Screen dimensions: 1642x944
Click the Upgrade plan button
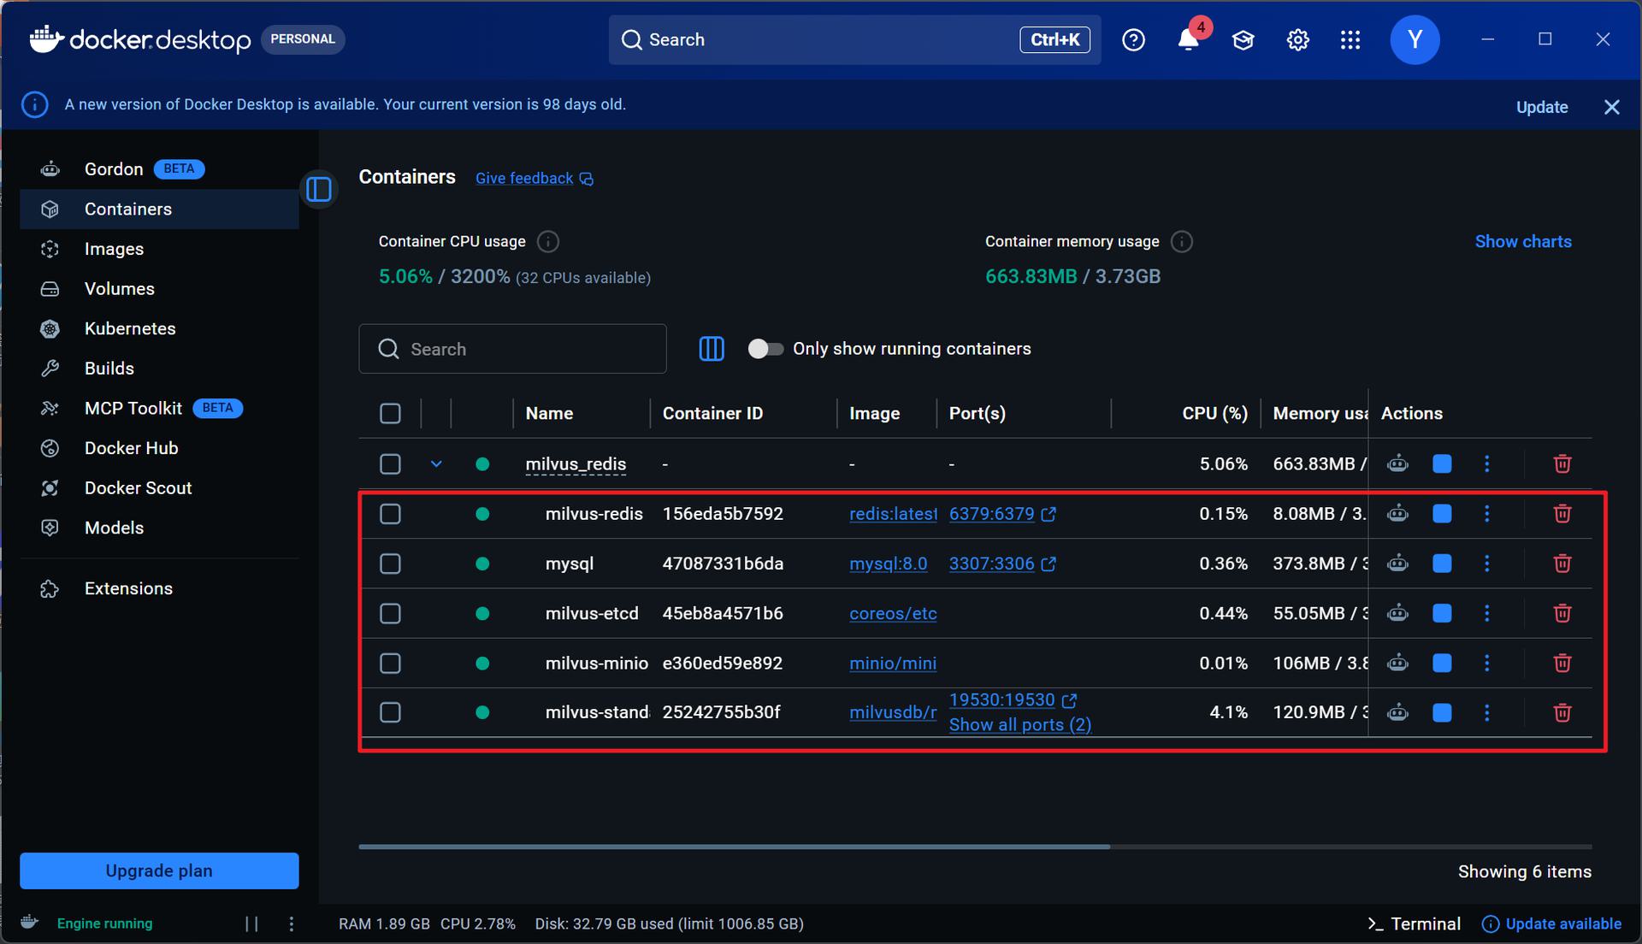[159, 870]
